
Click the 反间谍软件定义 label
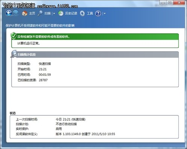click(27, 134)
